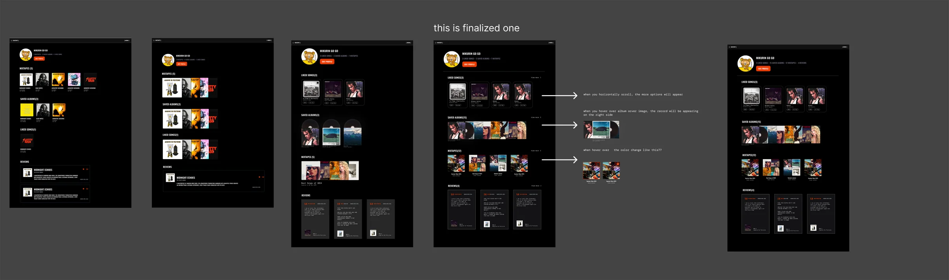Click bear avatar in the finalized frame
The width and height of the screenshot is (949, 280).
click(x=452, y=59)
